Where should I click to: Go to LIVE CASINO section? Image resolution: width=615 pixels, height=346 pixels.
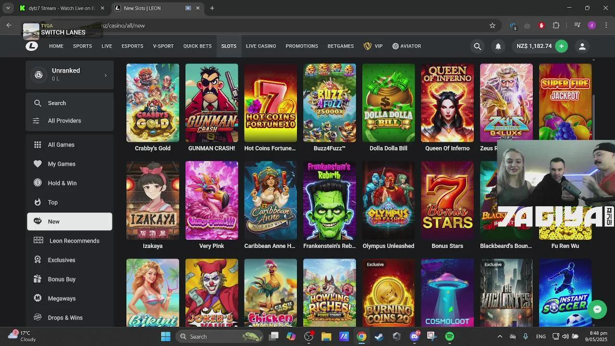click(x=261, y=46)
